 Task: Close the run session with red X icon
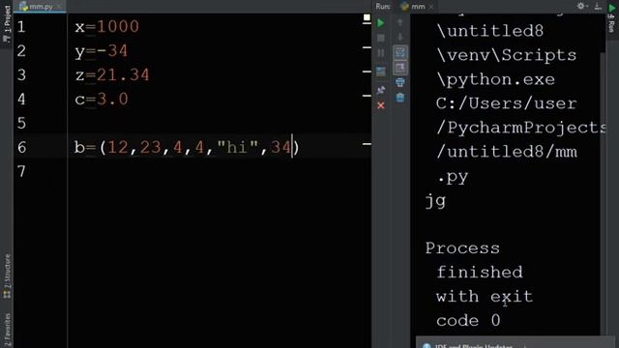[380, 105]
